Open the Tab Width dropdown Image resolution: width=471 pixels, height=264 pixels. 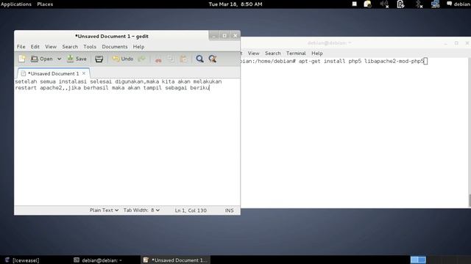pos(141,210)
